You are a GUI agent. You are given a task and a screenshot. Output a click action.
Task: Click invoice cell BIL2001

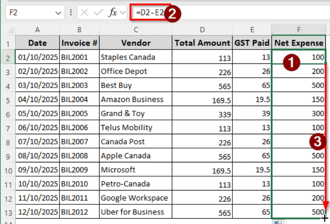79,57
